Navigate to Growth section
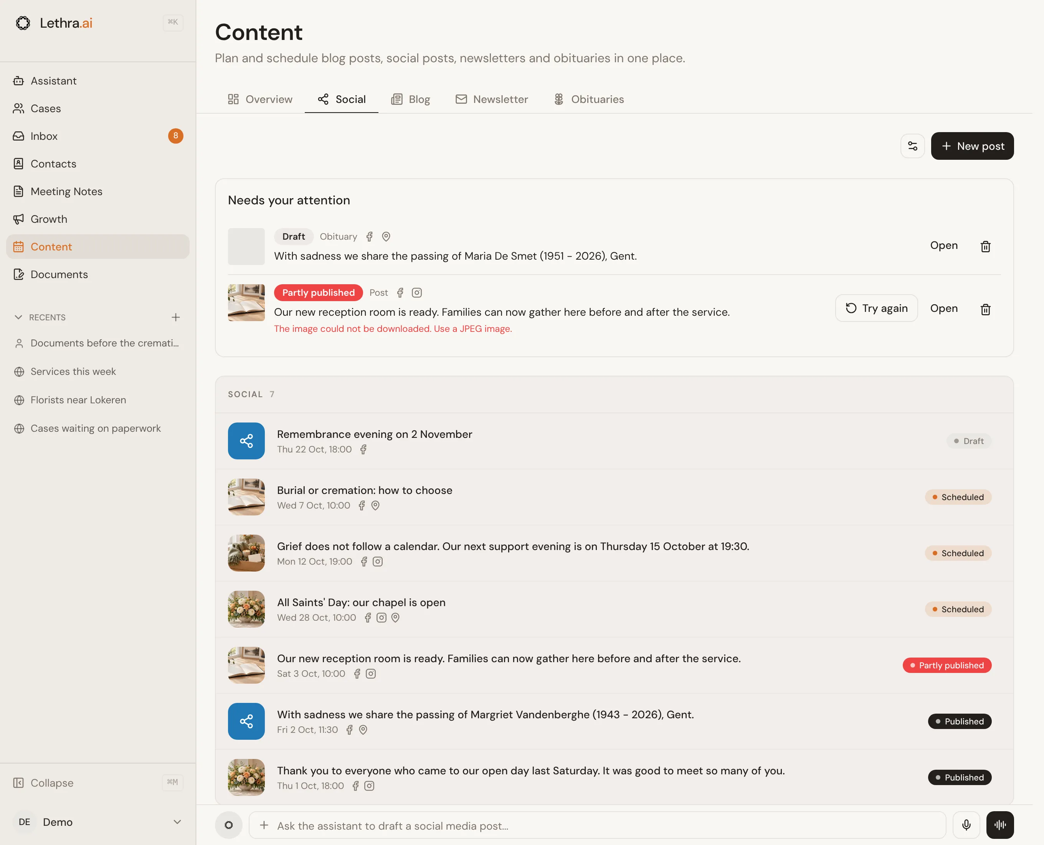Screen dimensions: 1044x845 [97, 219]
